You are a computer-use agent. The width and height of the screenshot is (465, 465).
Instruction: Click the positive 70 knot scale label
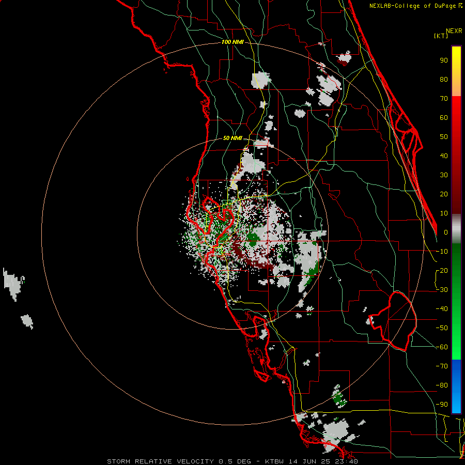(x=444, y=99)
